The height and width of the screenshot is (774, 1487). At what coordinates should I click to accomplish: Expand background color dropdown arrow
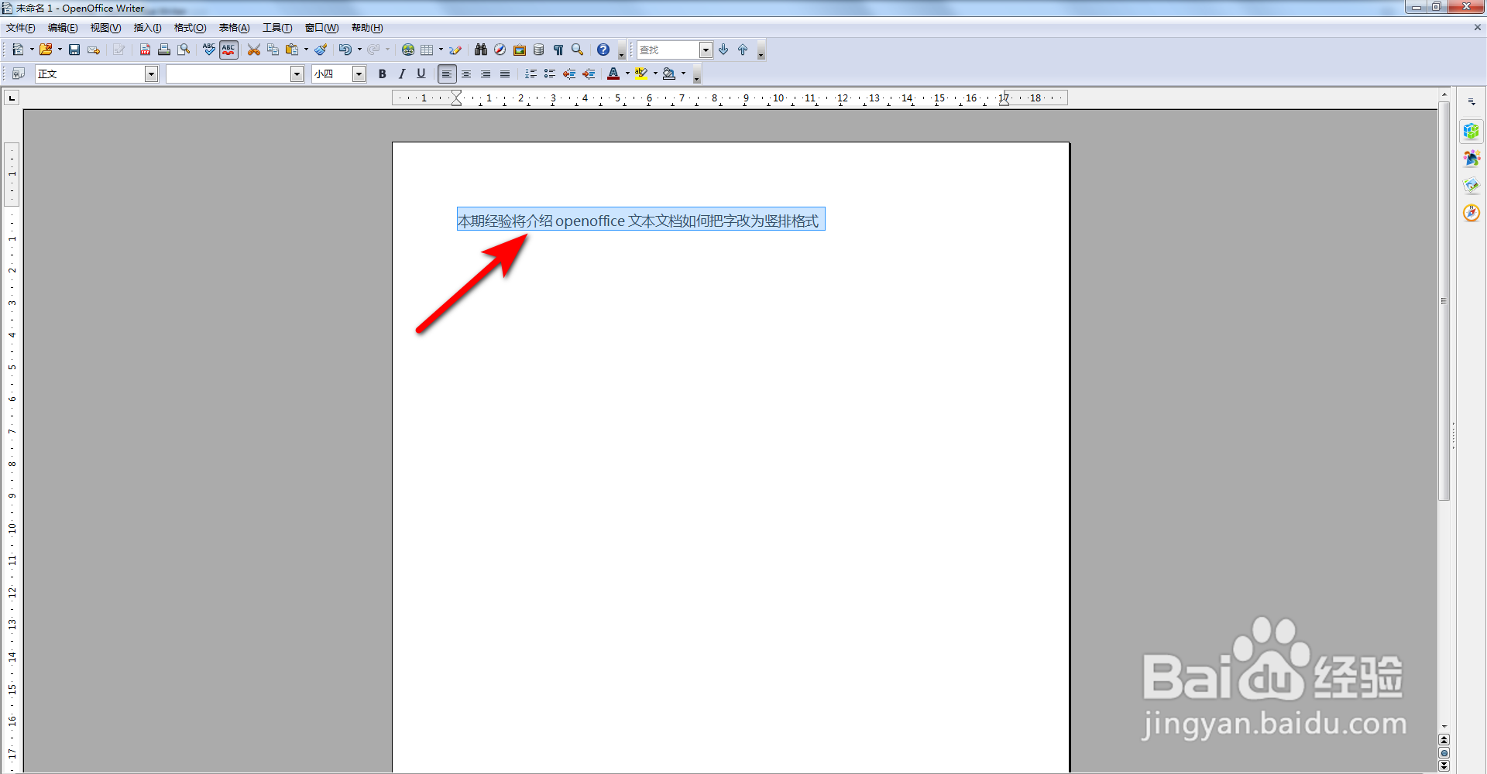click(683, 74)
